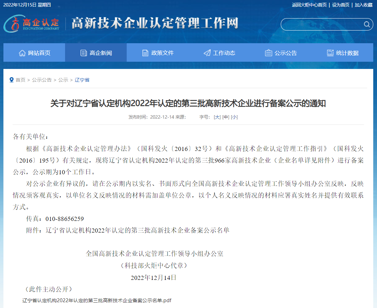This screenshot has height=308, width=377.
Task: Click the 返回火炬中心首页 link
Action: 309,5
